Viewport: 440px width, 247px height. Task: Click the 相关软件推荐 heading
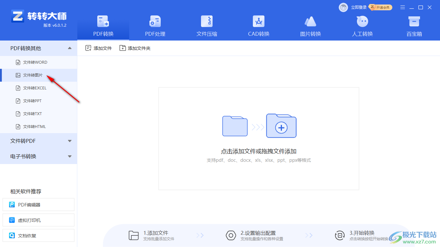[x=26, y=191]
